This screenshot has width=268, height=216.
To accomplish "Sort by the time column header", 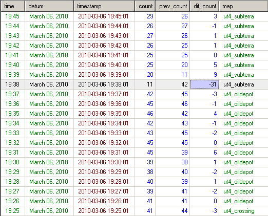I will 13,6.
